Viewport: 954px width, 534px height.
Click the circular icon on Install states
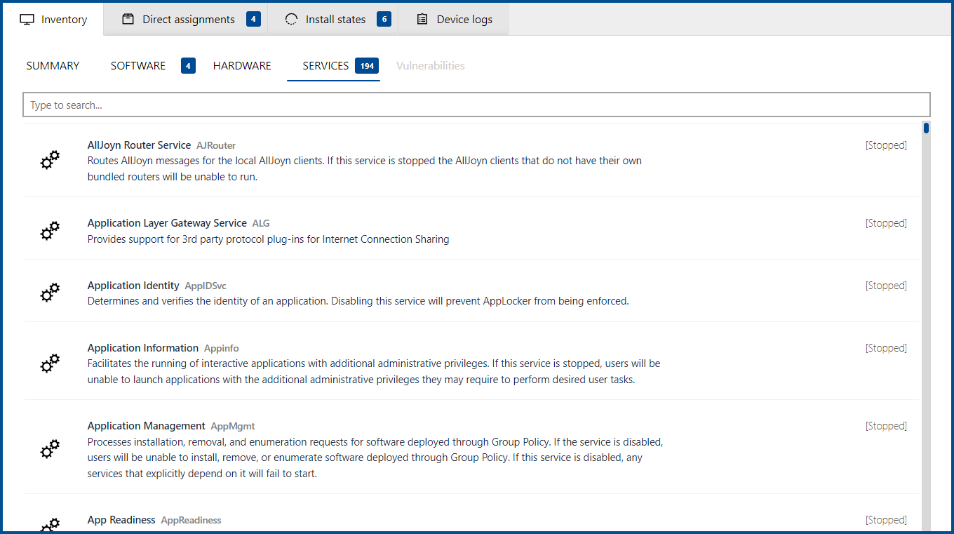[x=291, y=20]
